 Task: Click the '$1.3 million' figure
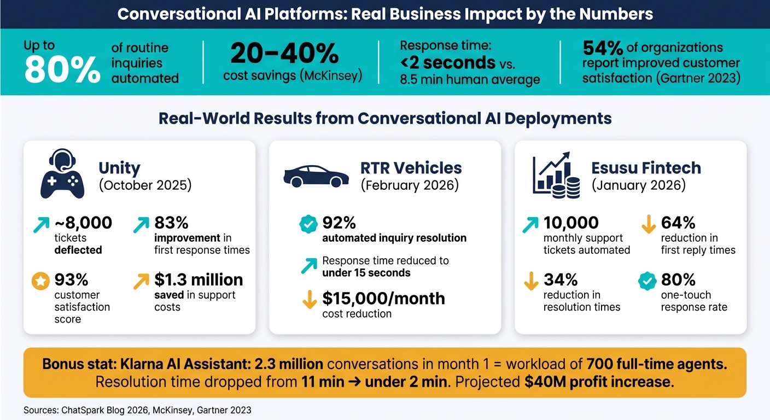[199, 279]
